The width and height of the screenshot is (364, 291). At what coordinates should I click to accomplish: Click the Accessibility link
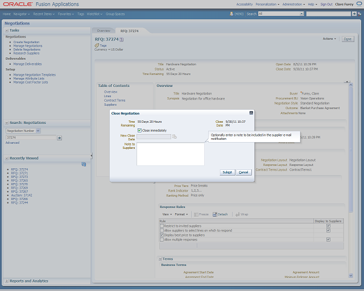tap(245, 4)
